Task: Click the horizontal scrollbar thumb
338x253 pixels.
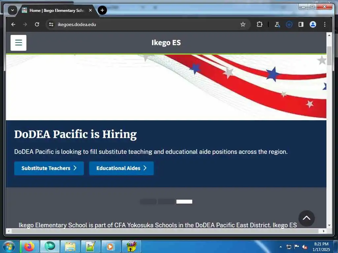Action: click(x=165, y=231)
